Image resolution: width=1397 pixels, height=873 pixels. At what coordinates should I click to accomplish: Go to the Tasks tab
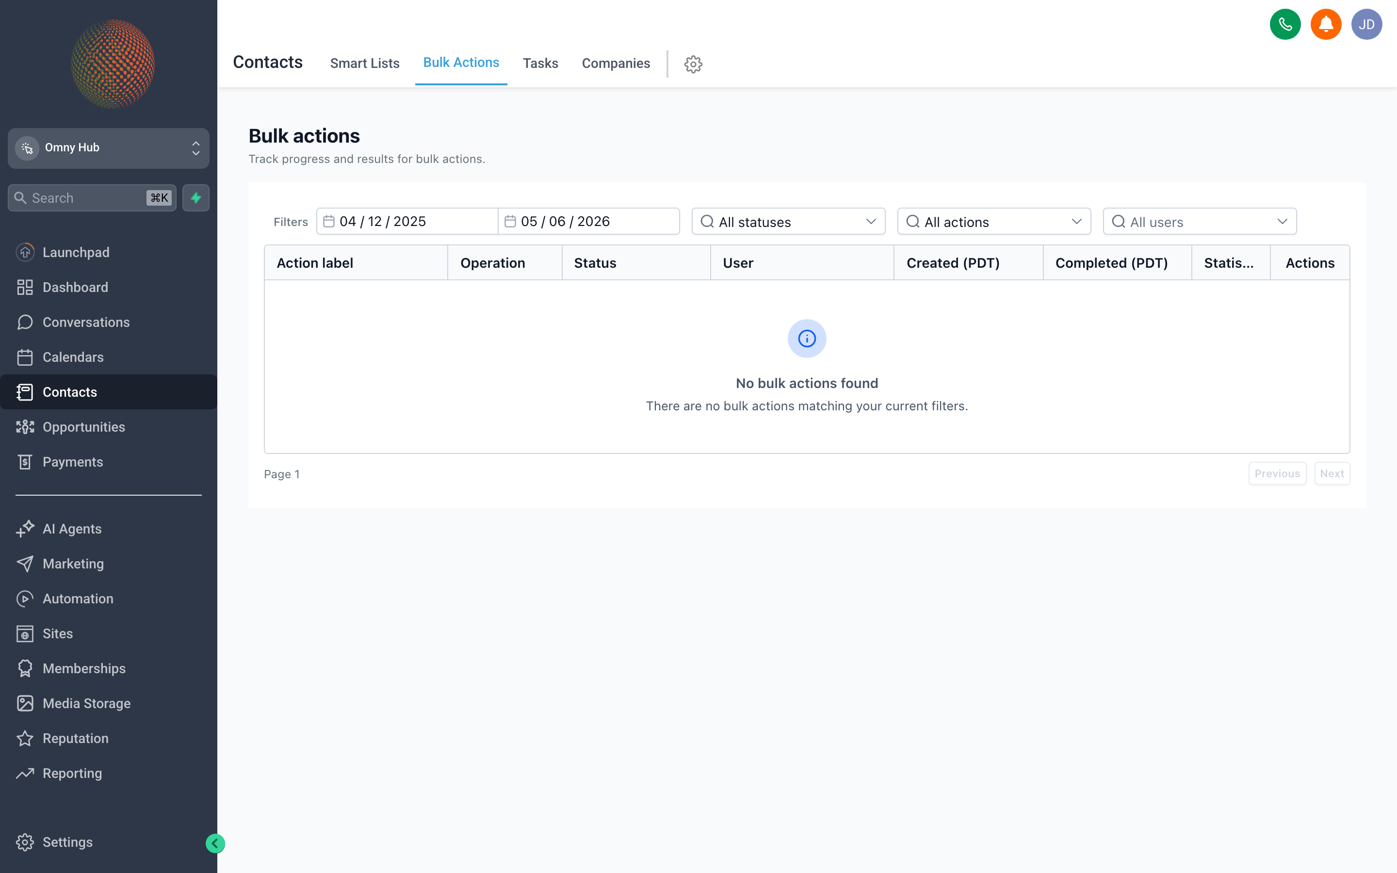(540, 64)
